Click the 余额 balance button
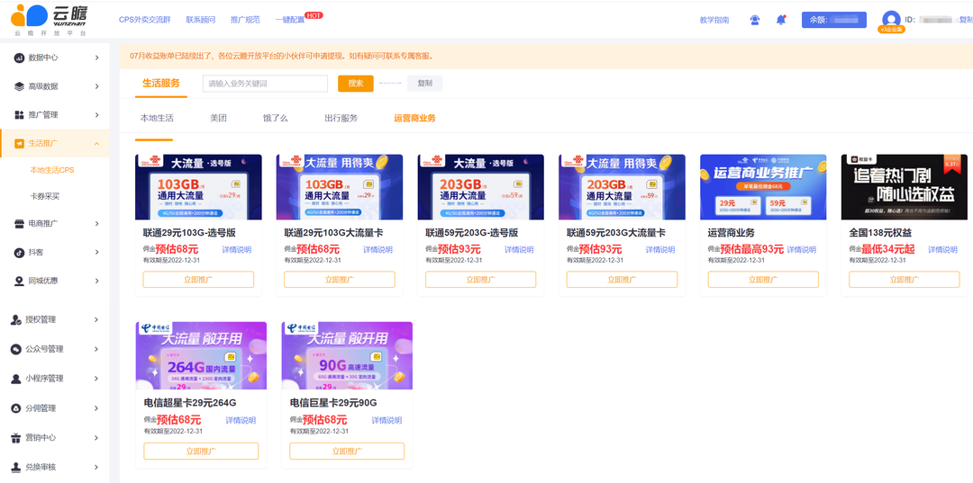Screen dimensions: 973x483 tap(834, 20)
